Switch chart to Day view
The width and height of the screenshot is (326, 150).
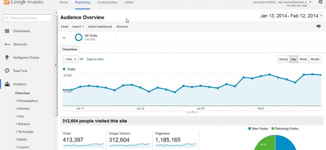294,59
